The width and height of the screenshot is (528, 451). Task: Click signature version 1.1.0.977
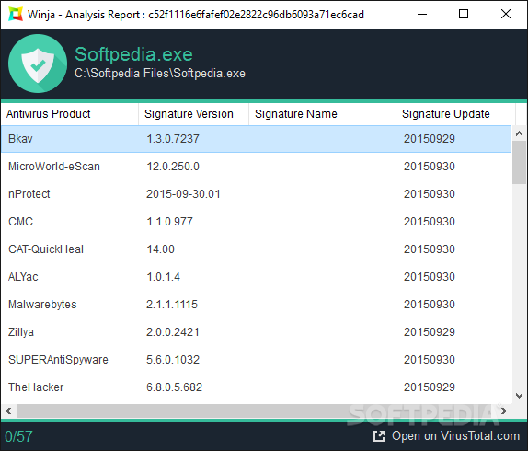(x=169, y=222)
